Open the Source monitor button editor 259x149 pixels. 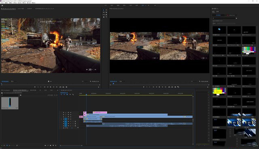[x=99, y=87]
